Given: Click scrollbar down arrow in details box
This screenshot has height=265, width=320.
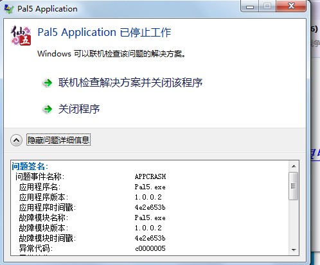Looking at the screenshot, I should tap(294, 250).
